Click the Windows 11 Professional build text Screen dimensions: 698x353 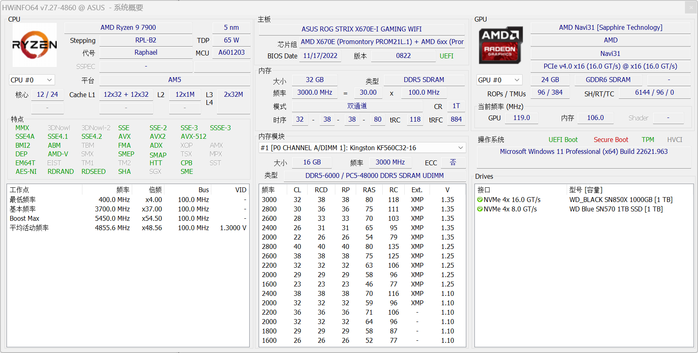(584, 151)
